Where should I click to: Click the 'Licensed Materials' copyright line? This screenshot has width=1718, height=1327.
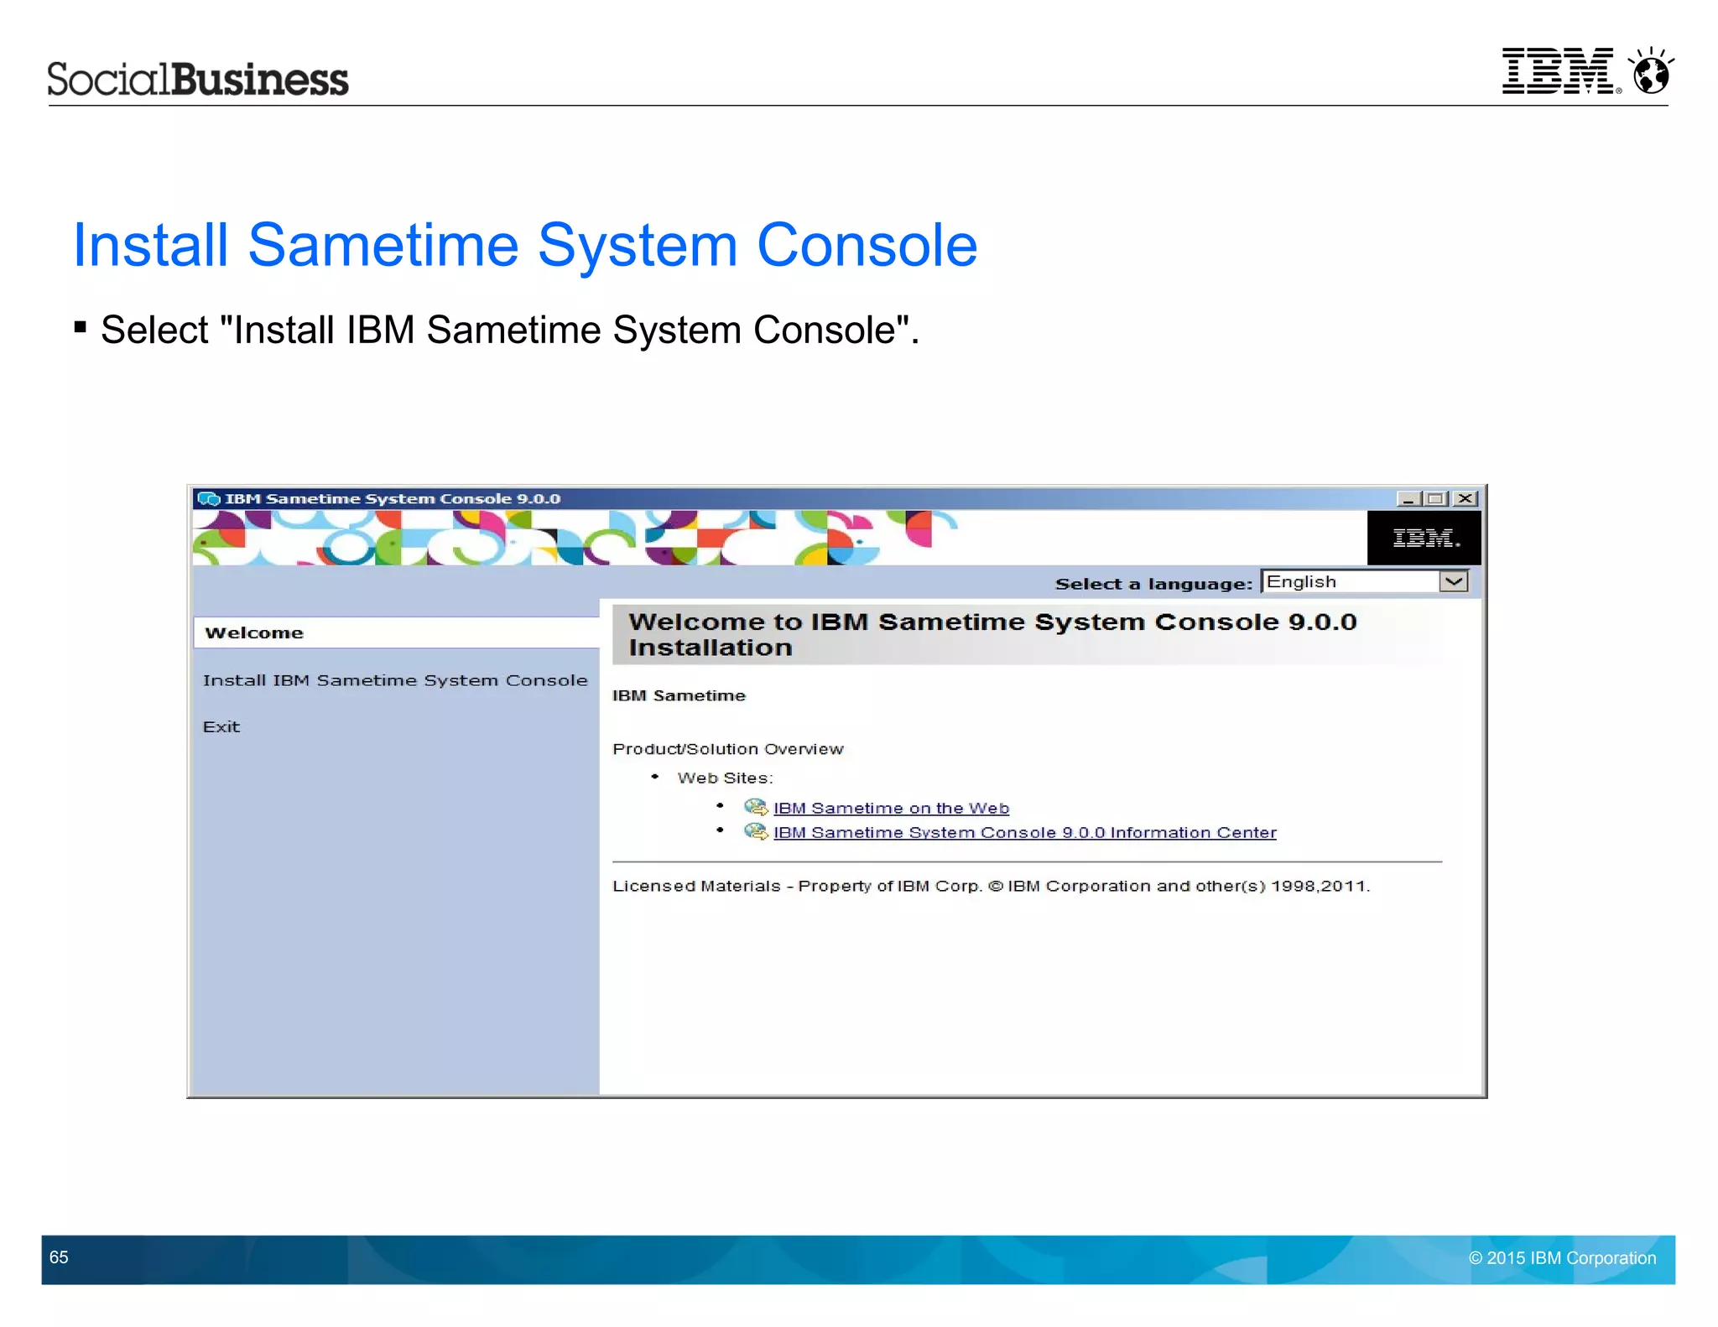click(991, 886)
